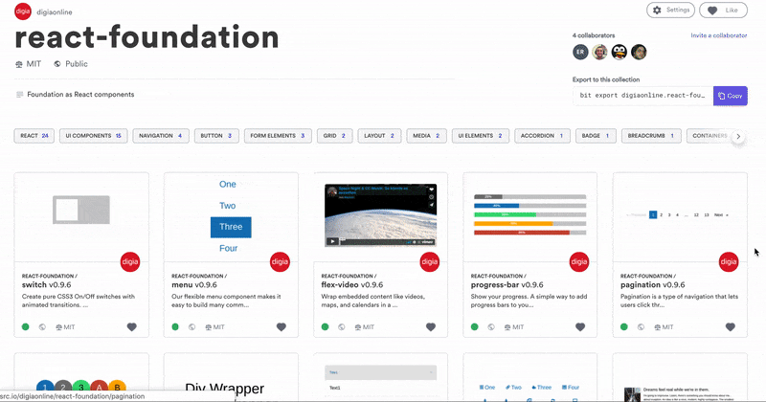Click the heart icon on switch card
The width and height of the screenshot is (766, 402).
[132, 327]
